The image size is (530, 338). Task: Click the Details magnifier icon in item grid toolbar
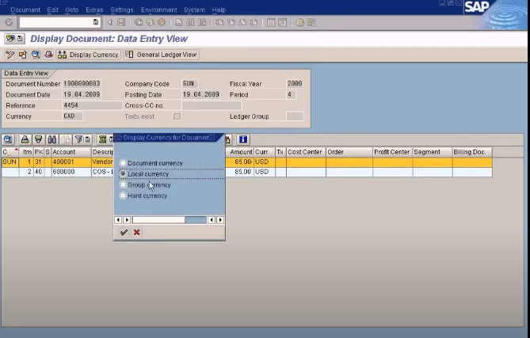click(x=8, y=139)
